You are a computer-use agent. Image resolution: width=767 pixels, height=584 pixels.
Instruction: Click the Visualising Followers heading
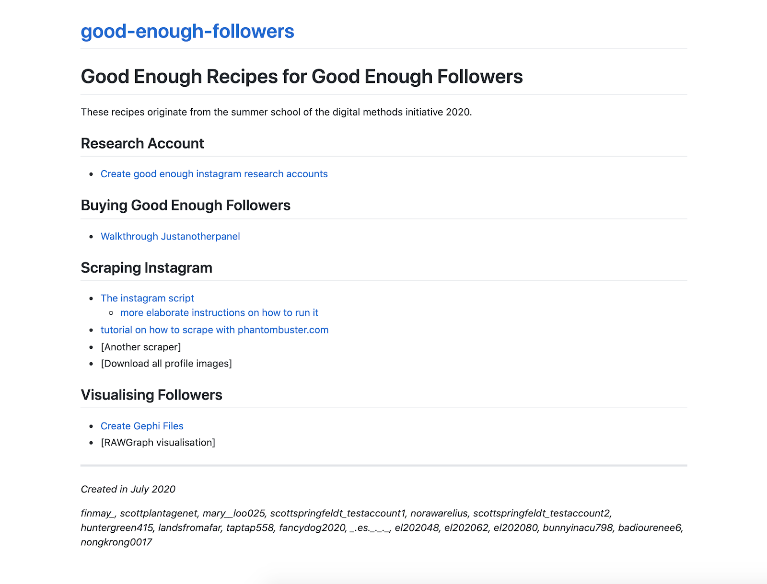click(x=151, y=395)
